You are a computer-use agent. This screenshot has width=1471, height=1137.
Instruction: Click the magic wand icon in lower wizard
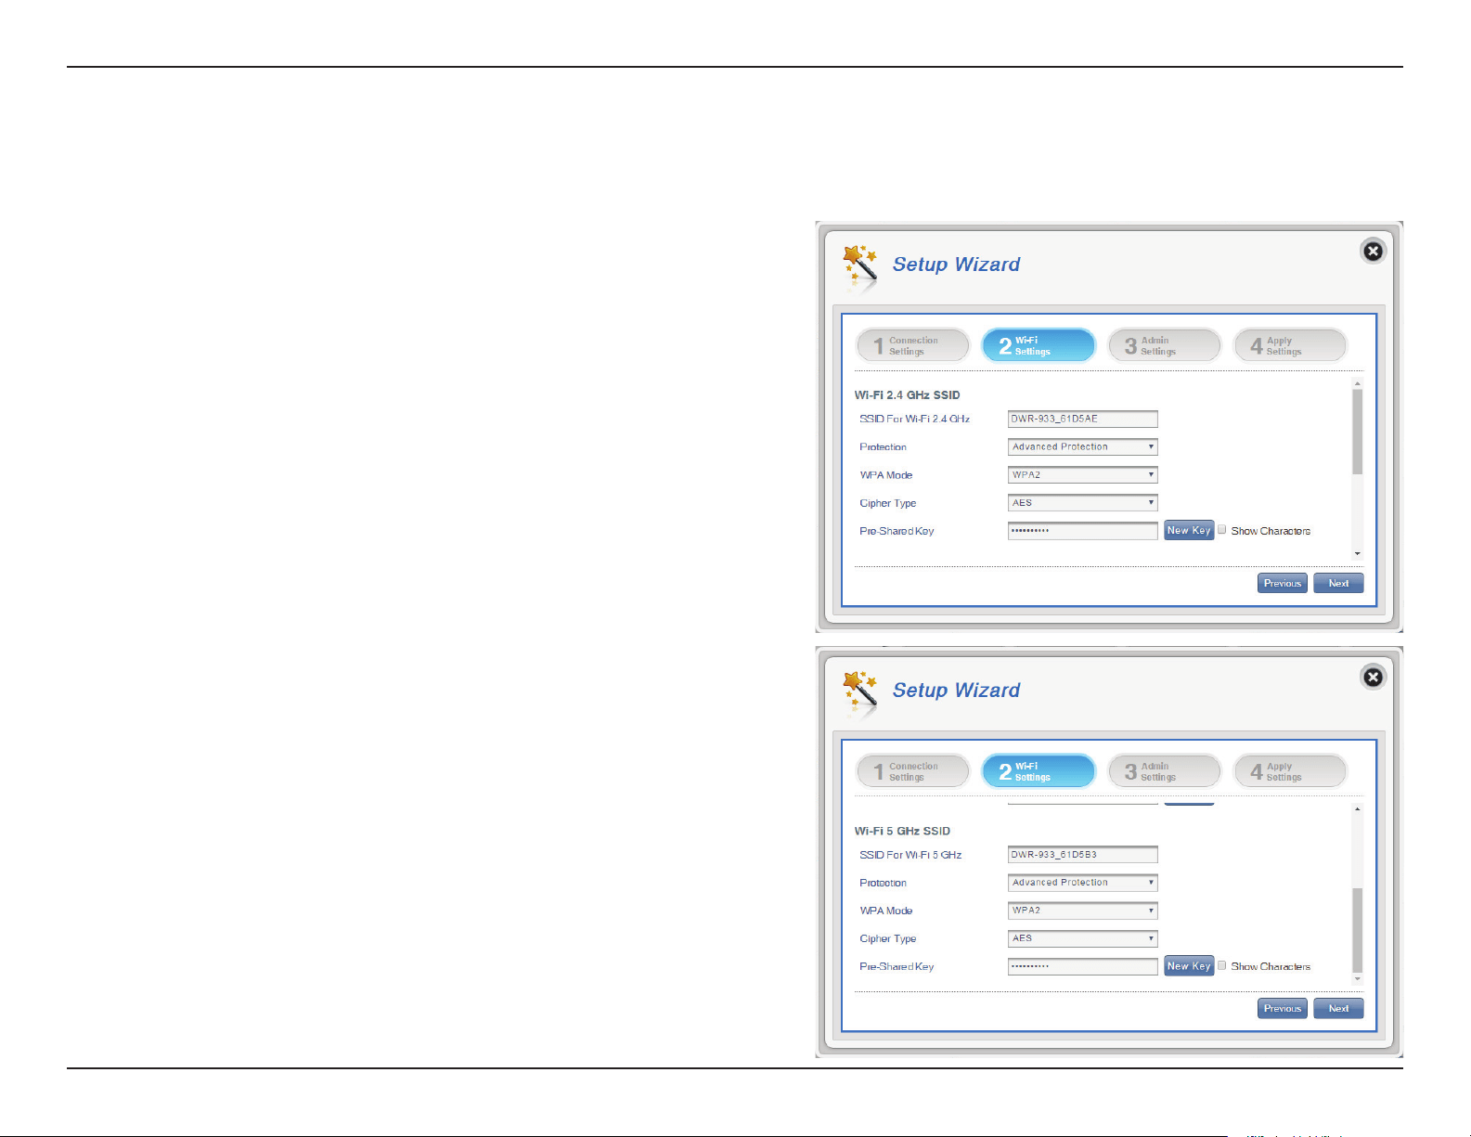pos(859,691)
